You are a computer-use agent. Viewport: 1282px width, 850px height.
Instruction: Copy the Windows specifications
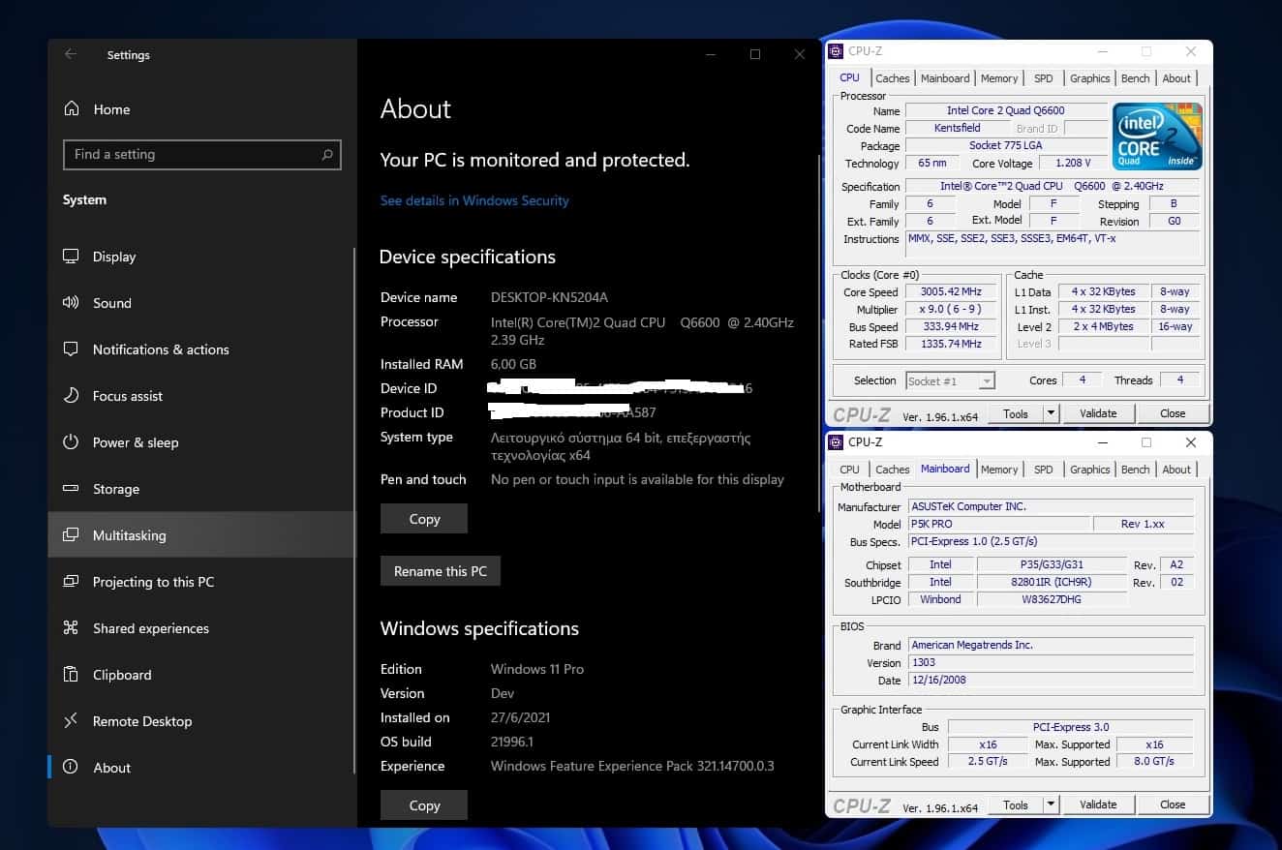click(424, 805)
